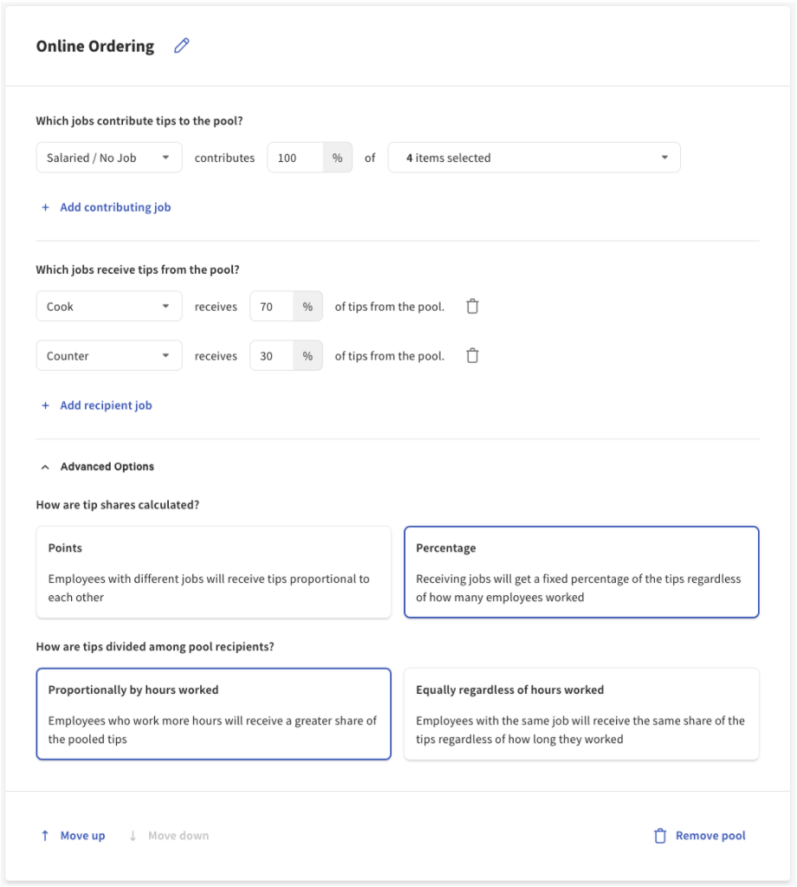This screenshot has width=797, height=887.
Task: Click the contribution percentage field showing 100
Action: click(x=295, y=159)
